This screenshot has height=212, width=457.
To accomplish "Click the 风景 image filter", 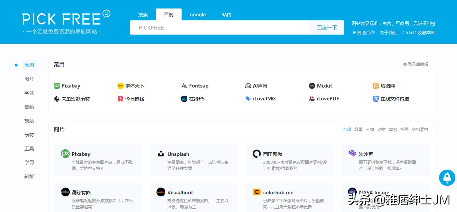I will click(x=358, y=129).
